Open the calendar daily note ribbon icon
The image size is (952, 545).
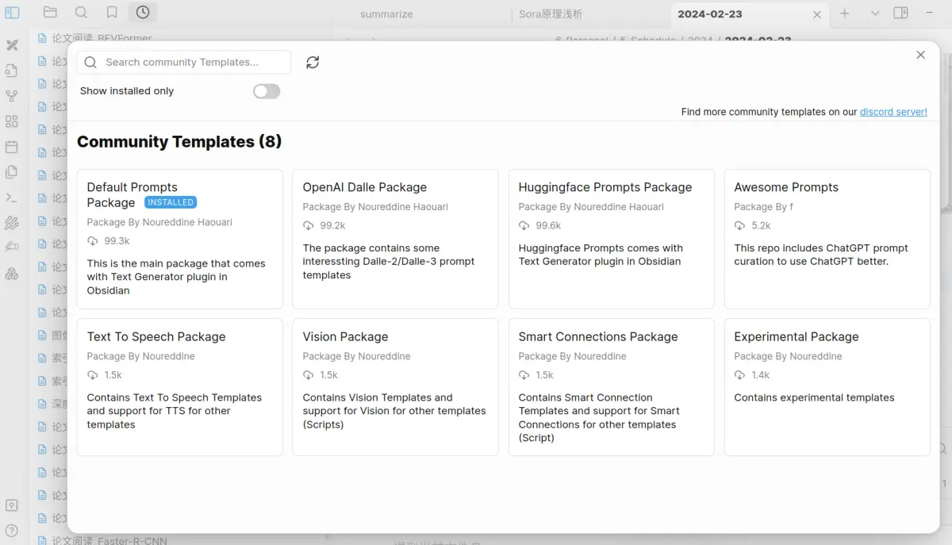[x=12, y=147]
